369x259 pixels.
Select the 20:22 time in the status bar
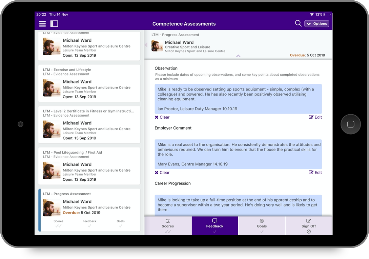[41, 14]
